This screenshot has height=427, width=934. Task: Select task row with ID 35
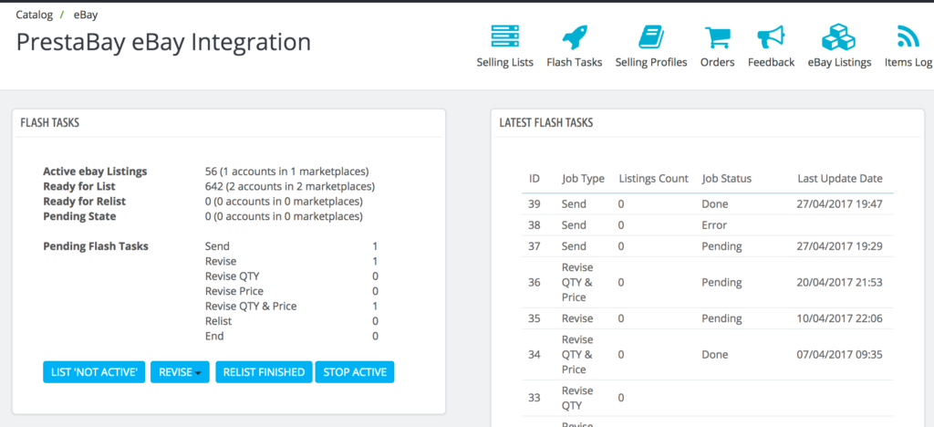tap(708, 318)
